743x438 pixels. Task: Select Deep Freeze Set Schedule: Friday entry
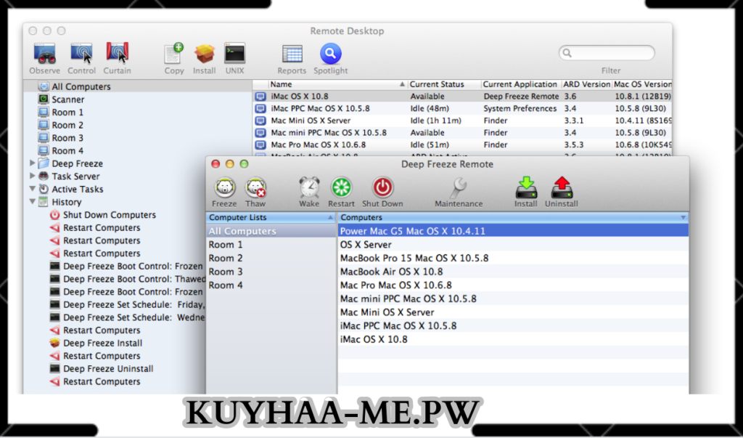point(128,304)
